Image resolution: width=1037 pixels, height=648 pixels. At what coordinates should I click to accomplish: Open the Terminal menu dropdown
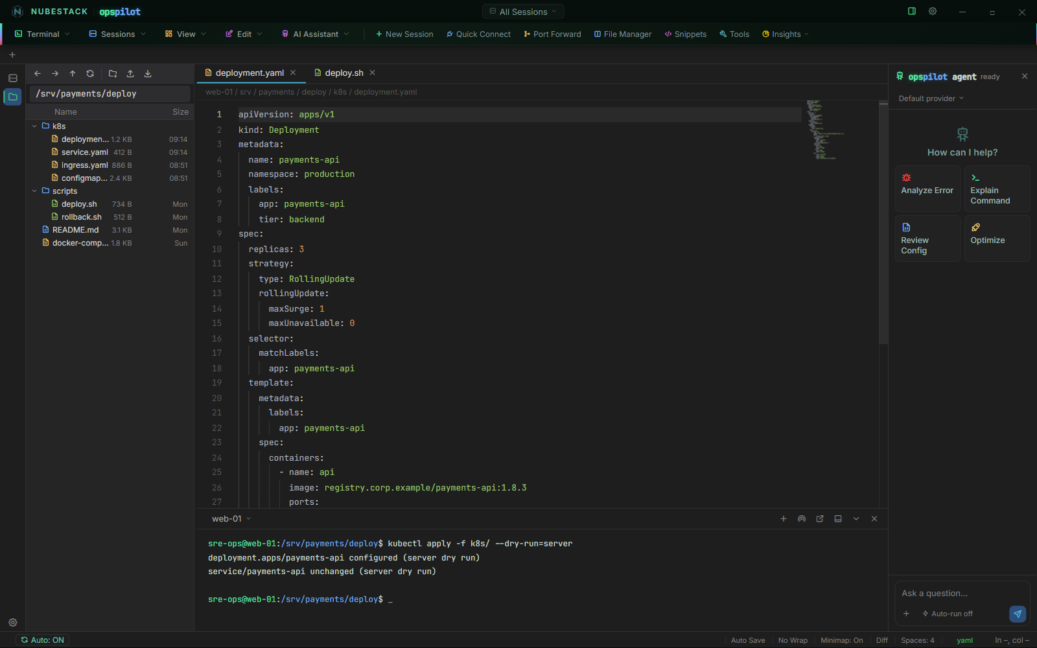click(x=42, y=34)
